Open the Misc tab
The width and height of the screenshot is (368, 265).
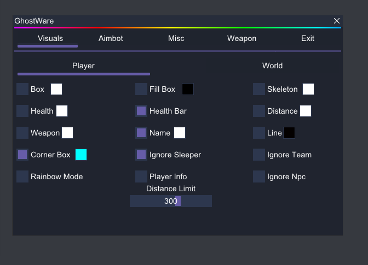point(176,38)
